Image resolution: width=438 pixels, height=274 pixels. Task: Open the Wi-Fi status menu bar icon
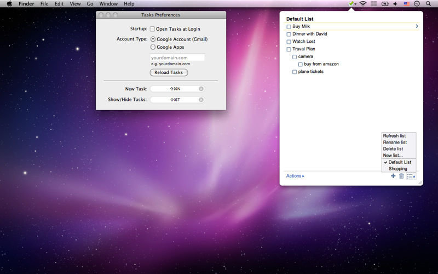(363, 4)
